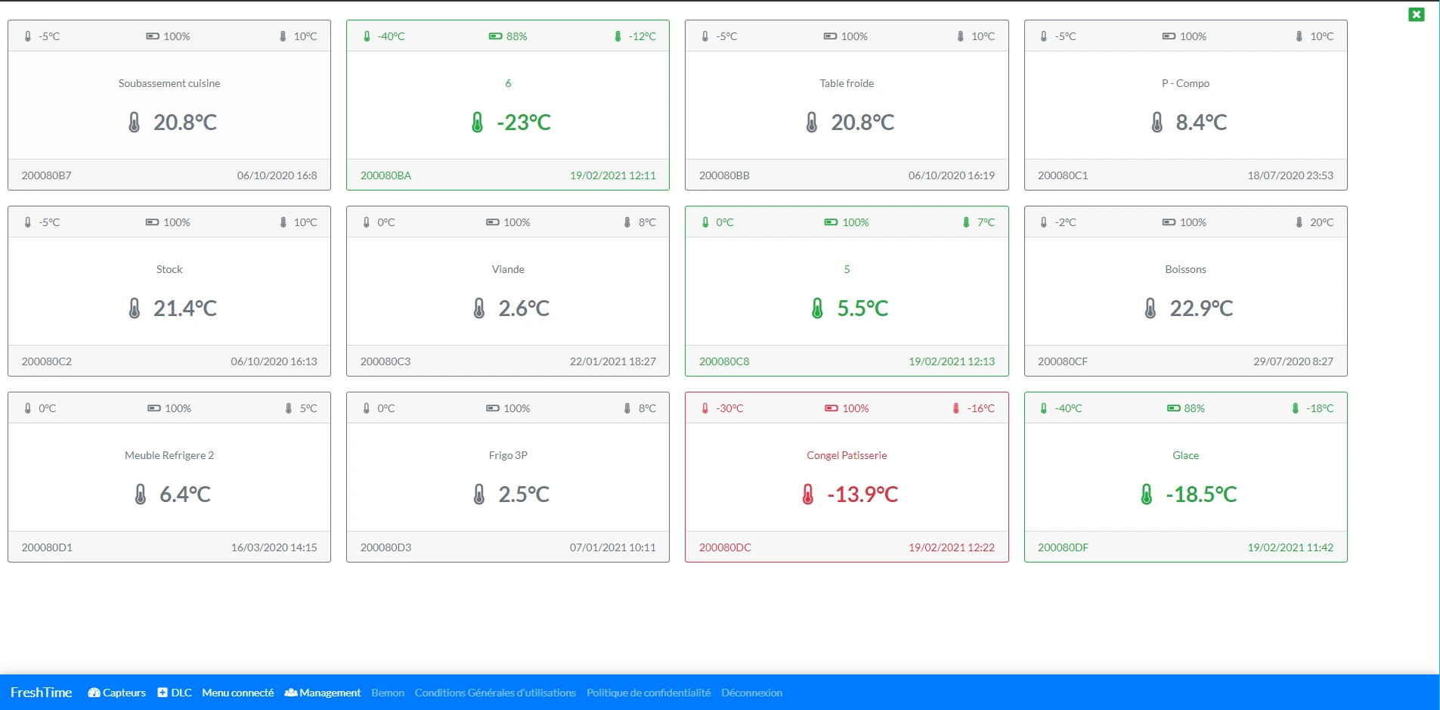Click red battery icon in Congel Patisserie card
Image resolution: width=1440 pixels, height=710 pixels.
[831, 408]
